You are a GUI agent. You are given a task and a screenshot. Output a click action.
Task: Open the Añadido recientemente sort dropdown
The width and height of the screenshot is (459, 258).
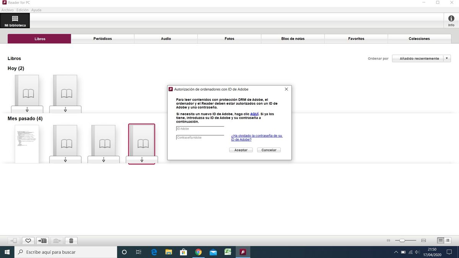tap(421, 58)
